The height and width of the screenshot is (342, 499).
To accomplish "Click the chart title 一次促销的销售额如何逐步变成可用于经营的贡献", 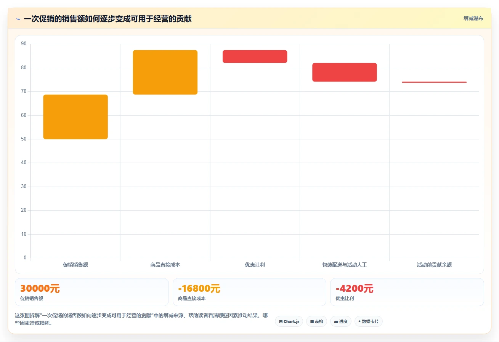I will (108, 19).
